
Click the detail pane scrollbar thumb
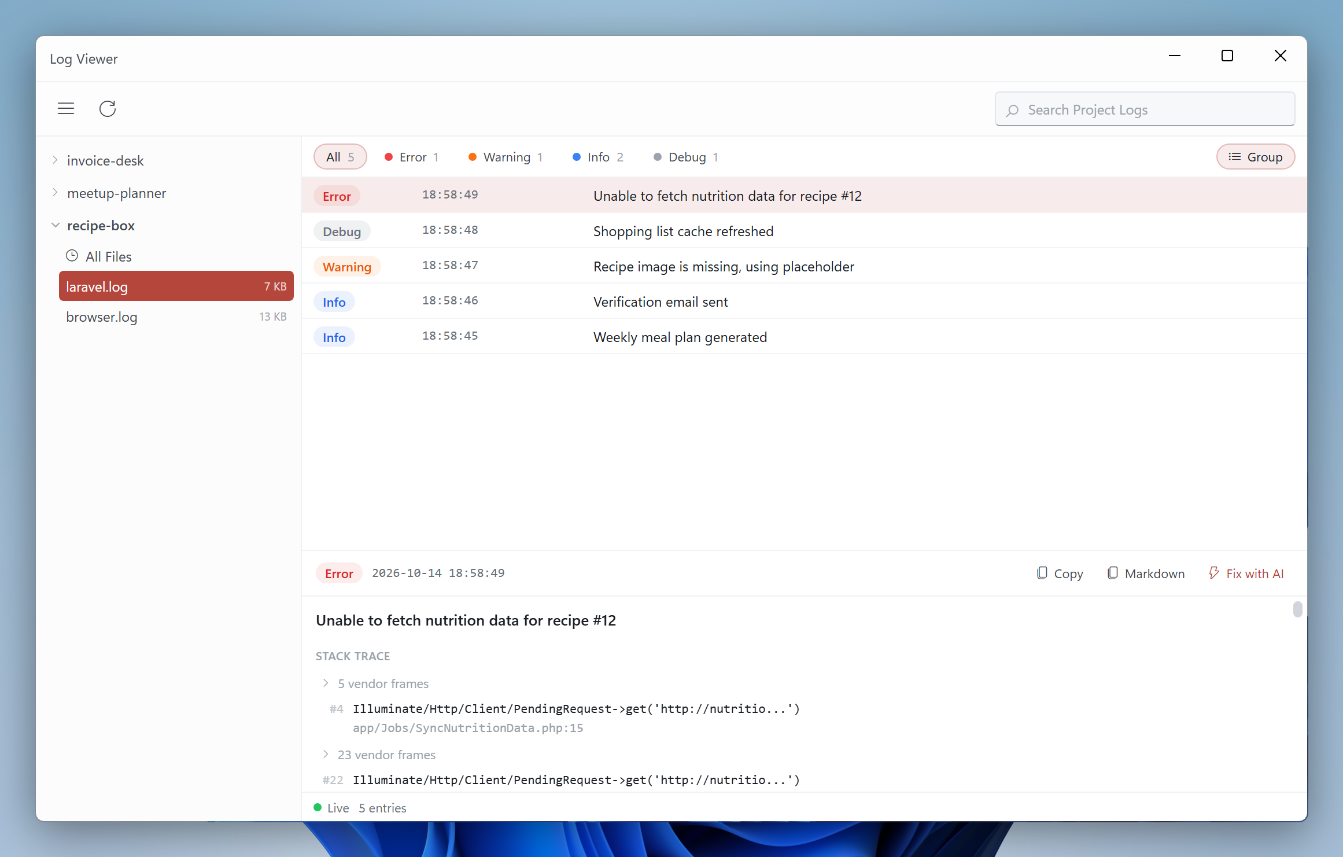1297,609
